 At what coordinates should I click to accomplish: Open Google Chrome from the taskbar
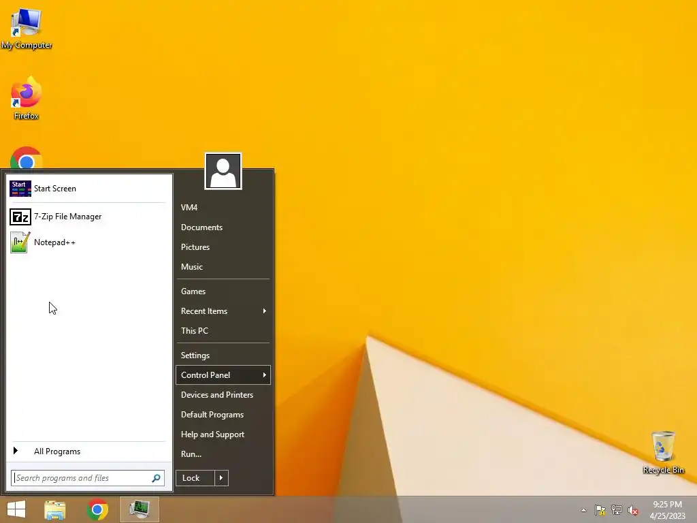pos(97,509)
